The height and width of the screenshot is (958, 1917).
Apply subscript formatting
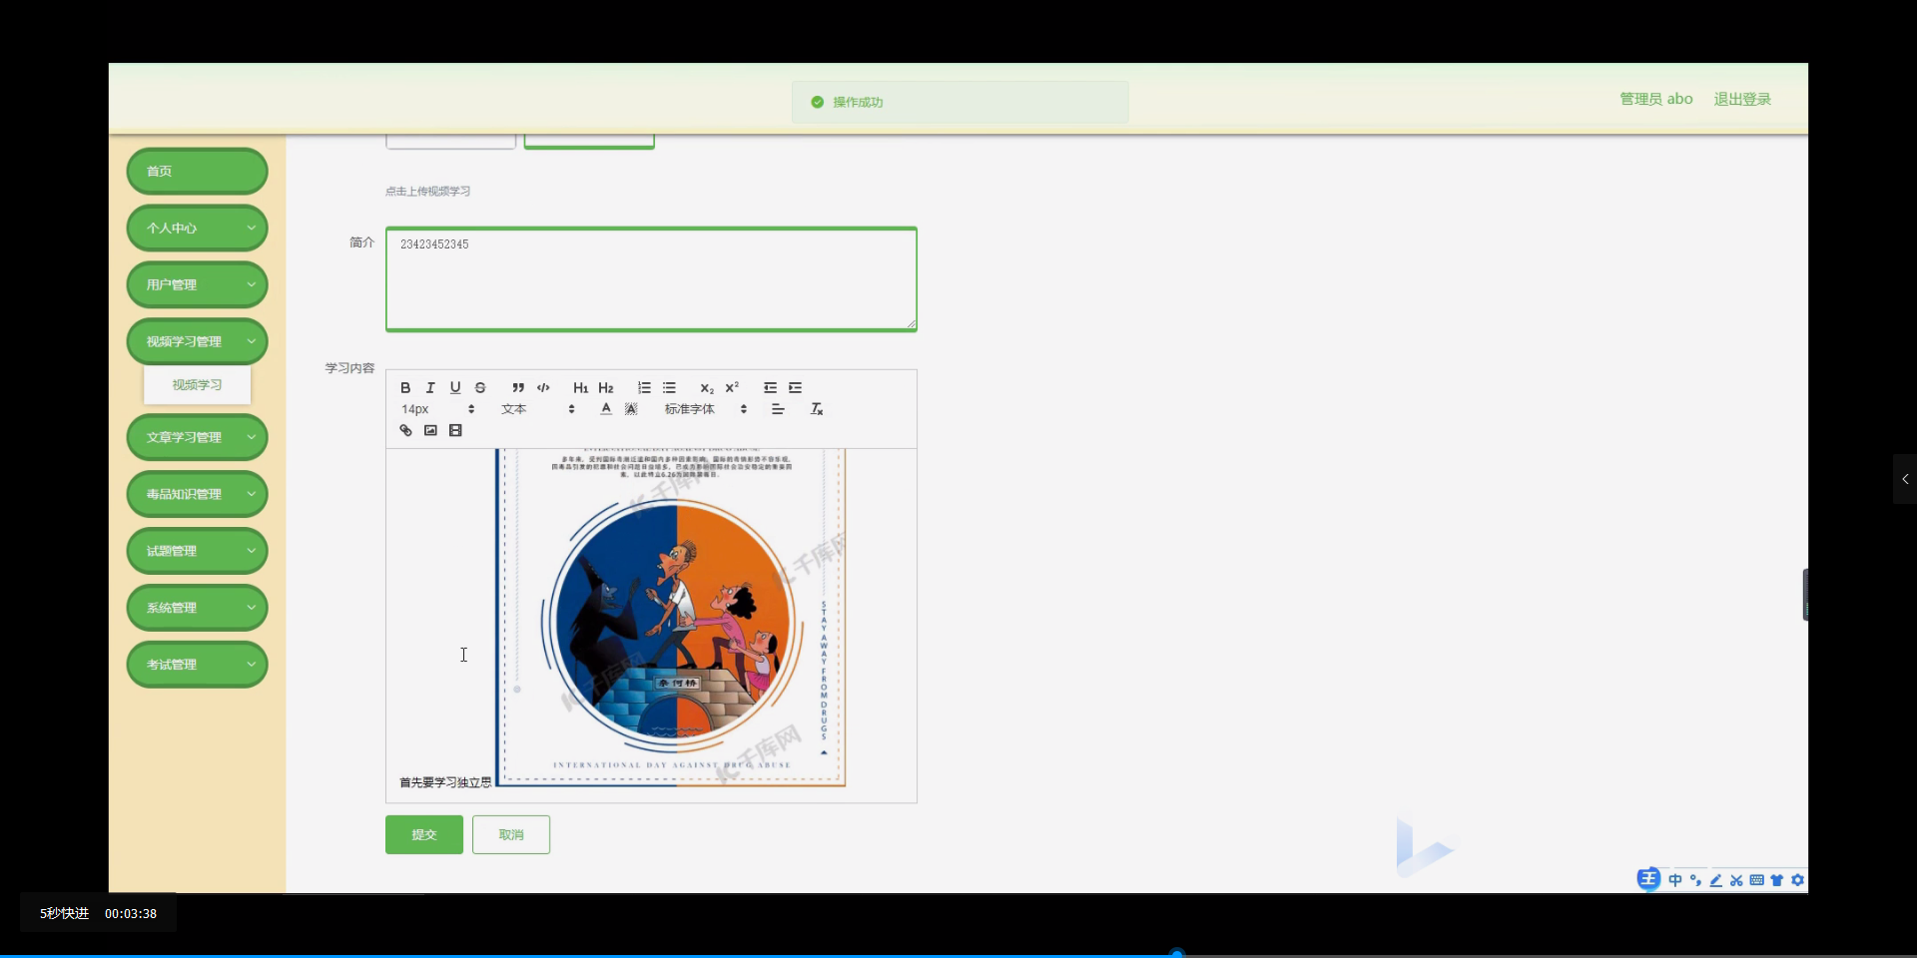(x=707, y=387)
